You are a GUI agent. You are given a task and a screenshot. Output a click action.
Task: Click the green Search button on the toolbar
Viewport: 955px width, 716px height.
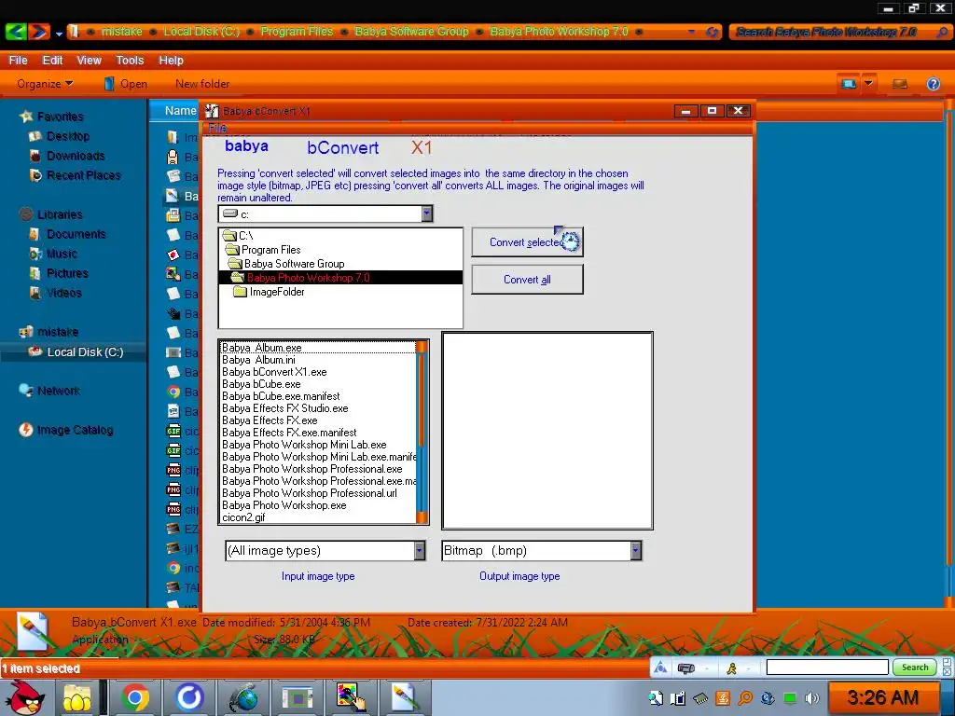[x=914, y=668]
